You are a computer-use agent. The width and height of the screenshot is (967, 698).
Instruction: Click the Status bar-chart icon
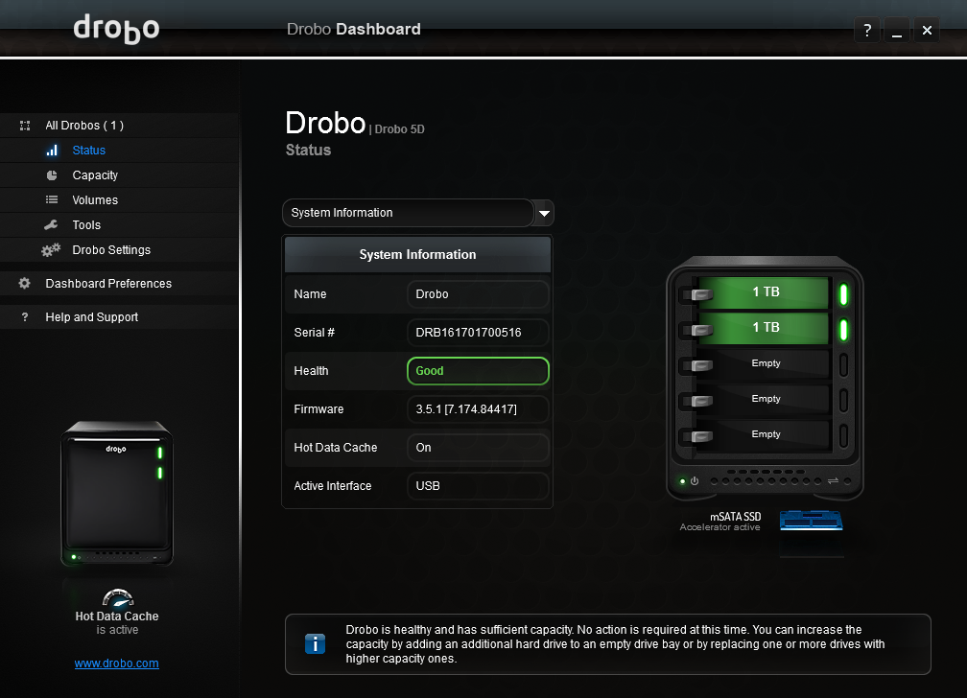click(x=52, y=151)
